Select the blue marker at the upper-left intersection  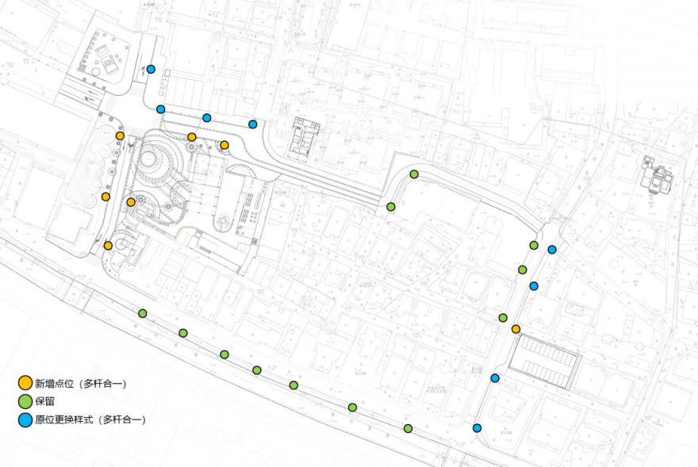pos(159,109)
